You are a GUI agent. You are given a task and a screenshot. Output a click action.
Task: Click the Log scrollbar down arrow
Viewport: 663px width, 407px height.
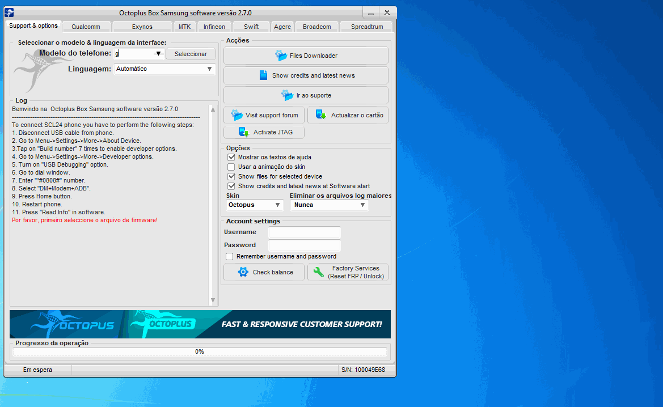(x=213, y=300)
